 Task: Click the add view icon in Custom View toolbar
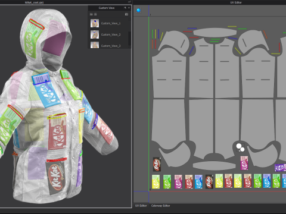point(126,14)
